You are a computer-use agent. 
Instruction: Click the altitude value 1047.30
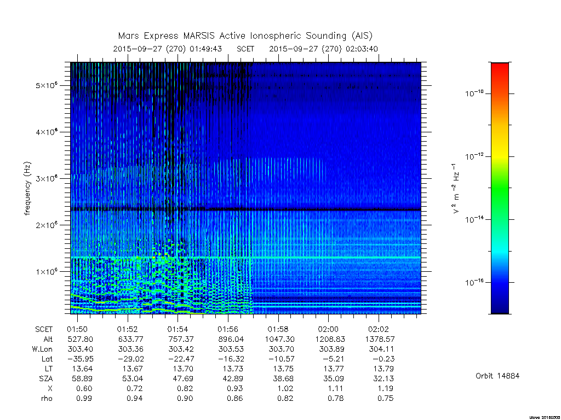click(x=282, y=339)
